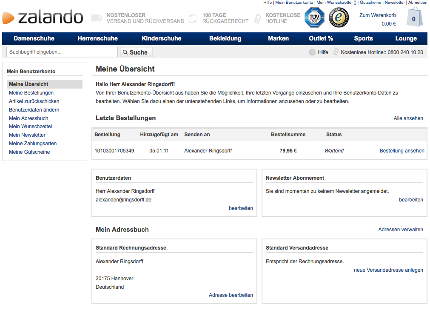Click the TÜV SÜD certification badge
The height and width of the screenshot is (319, 430).
[x=314, y=18]
